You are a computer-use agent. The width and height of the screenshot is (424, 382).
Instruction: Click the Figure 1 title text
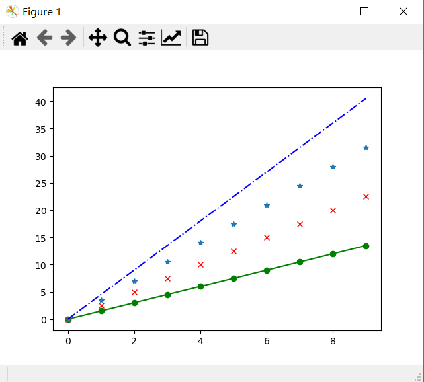(42, 12)
